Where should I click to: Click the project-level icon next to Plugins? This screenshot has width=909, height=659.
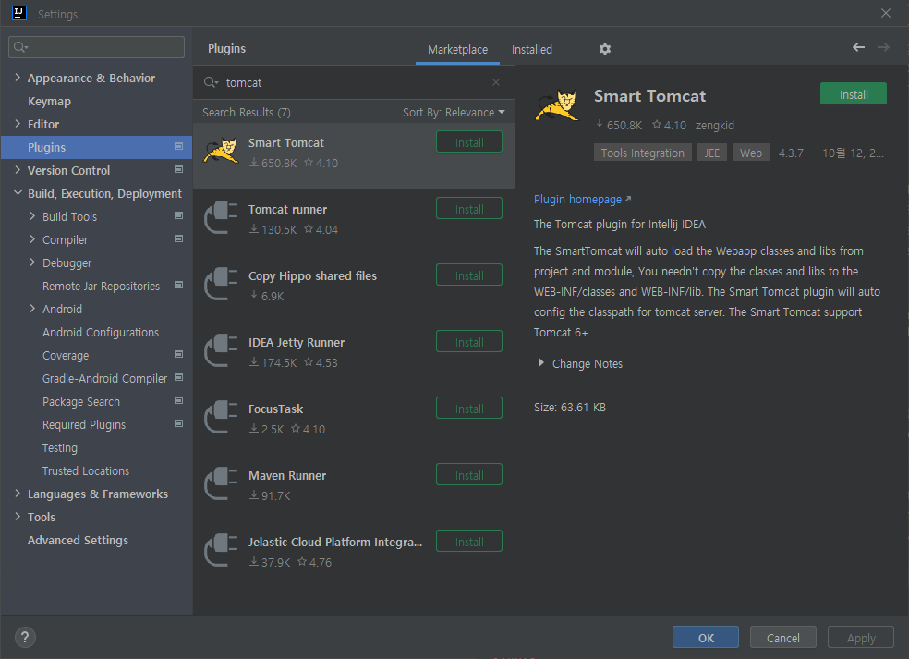tap(178, 147)
